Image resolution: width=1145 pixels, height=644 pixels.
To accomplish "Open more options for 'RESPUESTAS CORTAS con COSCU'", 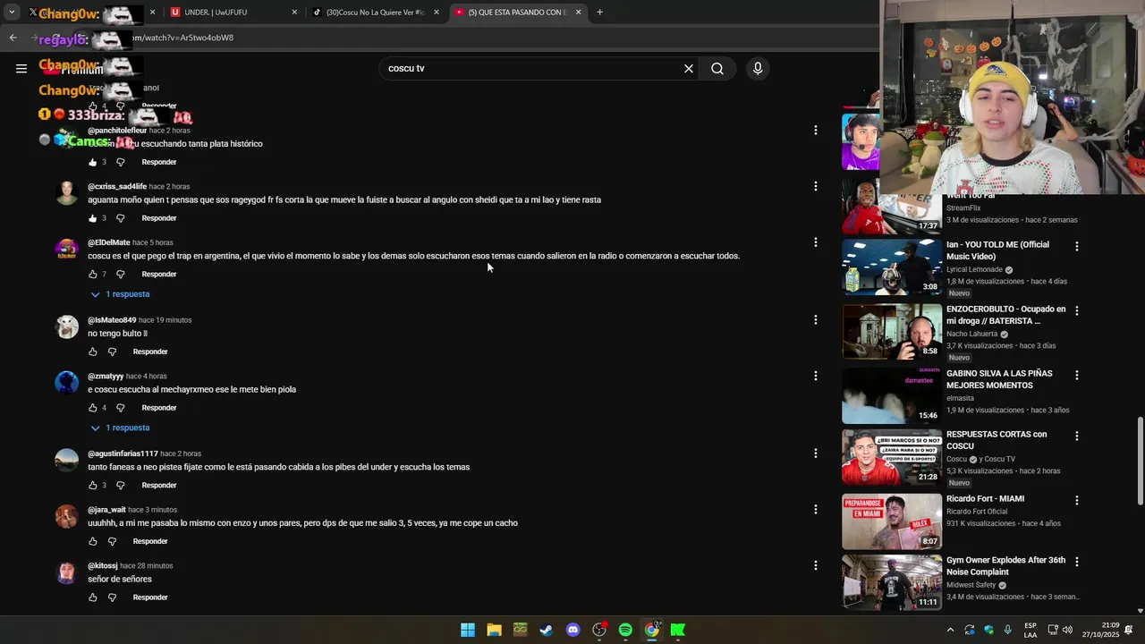I will [1076, 436].
